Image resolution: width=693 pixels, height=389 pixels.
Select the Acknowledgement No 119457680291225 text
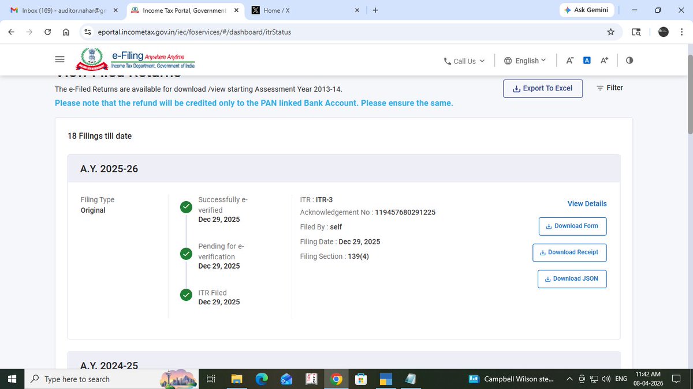[368, 212]
